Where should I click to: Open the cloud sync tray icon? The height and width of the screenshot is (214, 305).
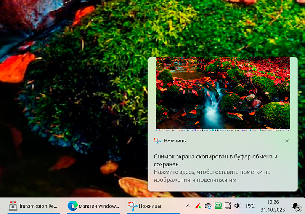(208, 206)
